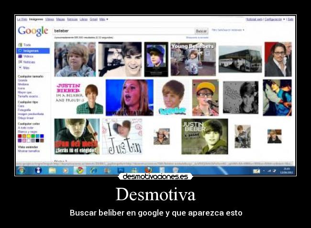311x228 pixels.
Task: Pick the brown color swatch
Action: [42, 141]
